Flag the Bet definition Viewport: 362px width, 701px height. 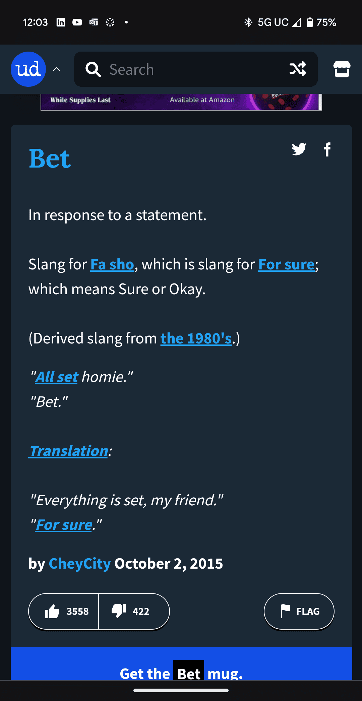[299, 611]
